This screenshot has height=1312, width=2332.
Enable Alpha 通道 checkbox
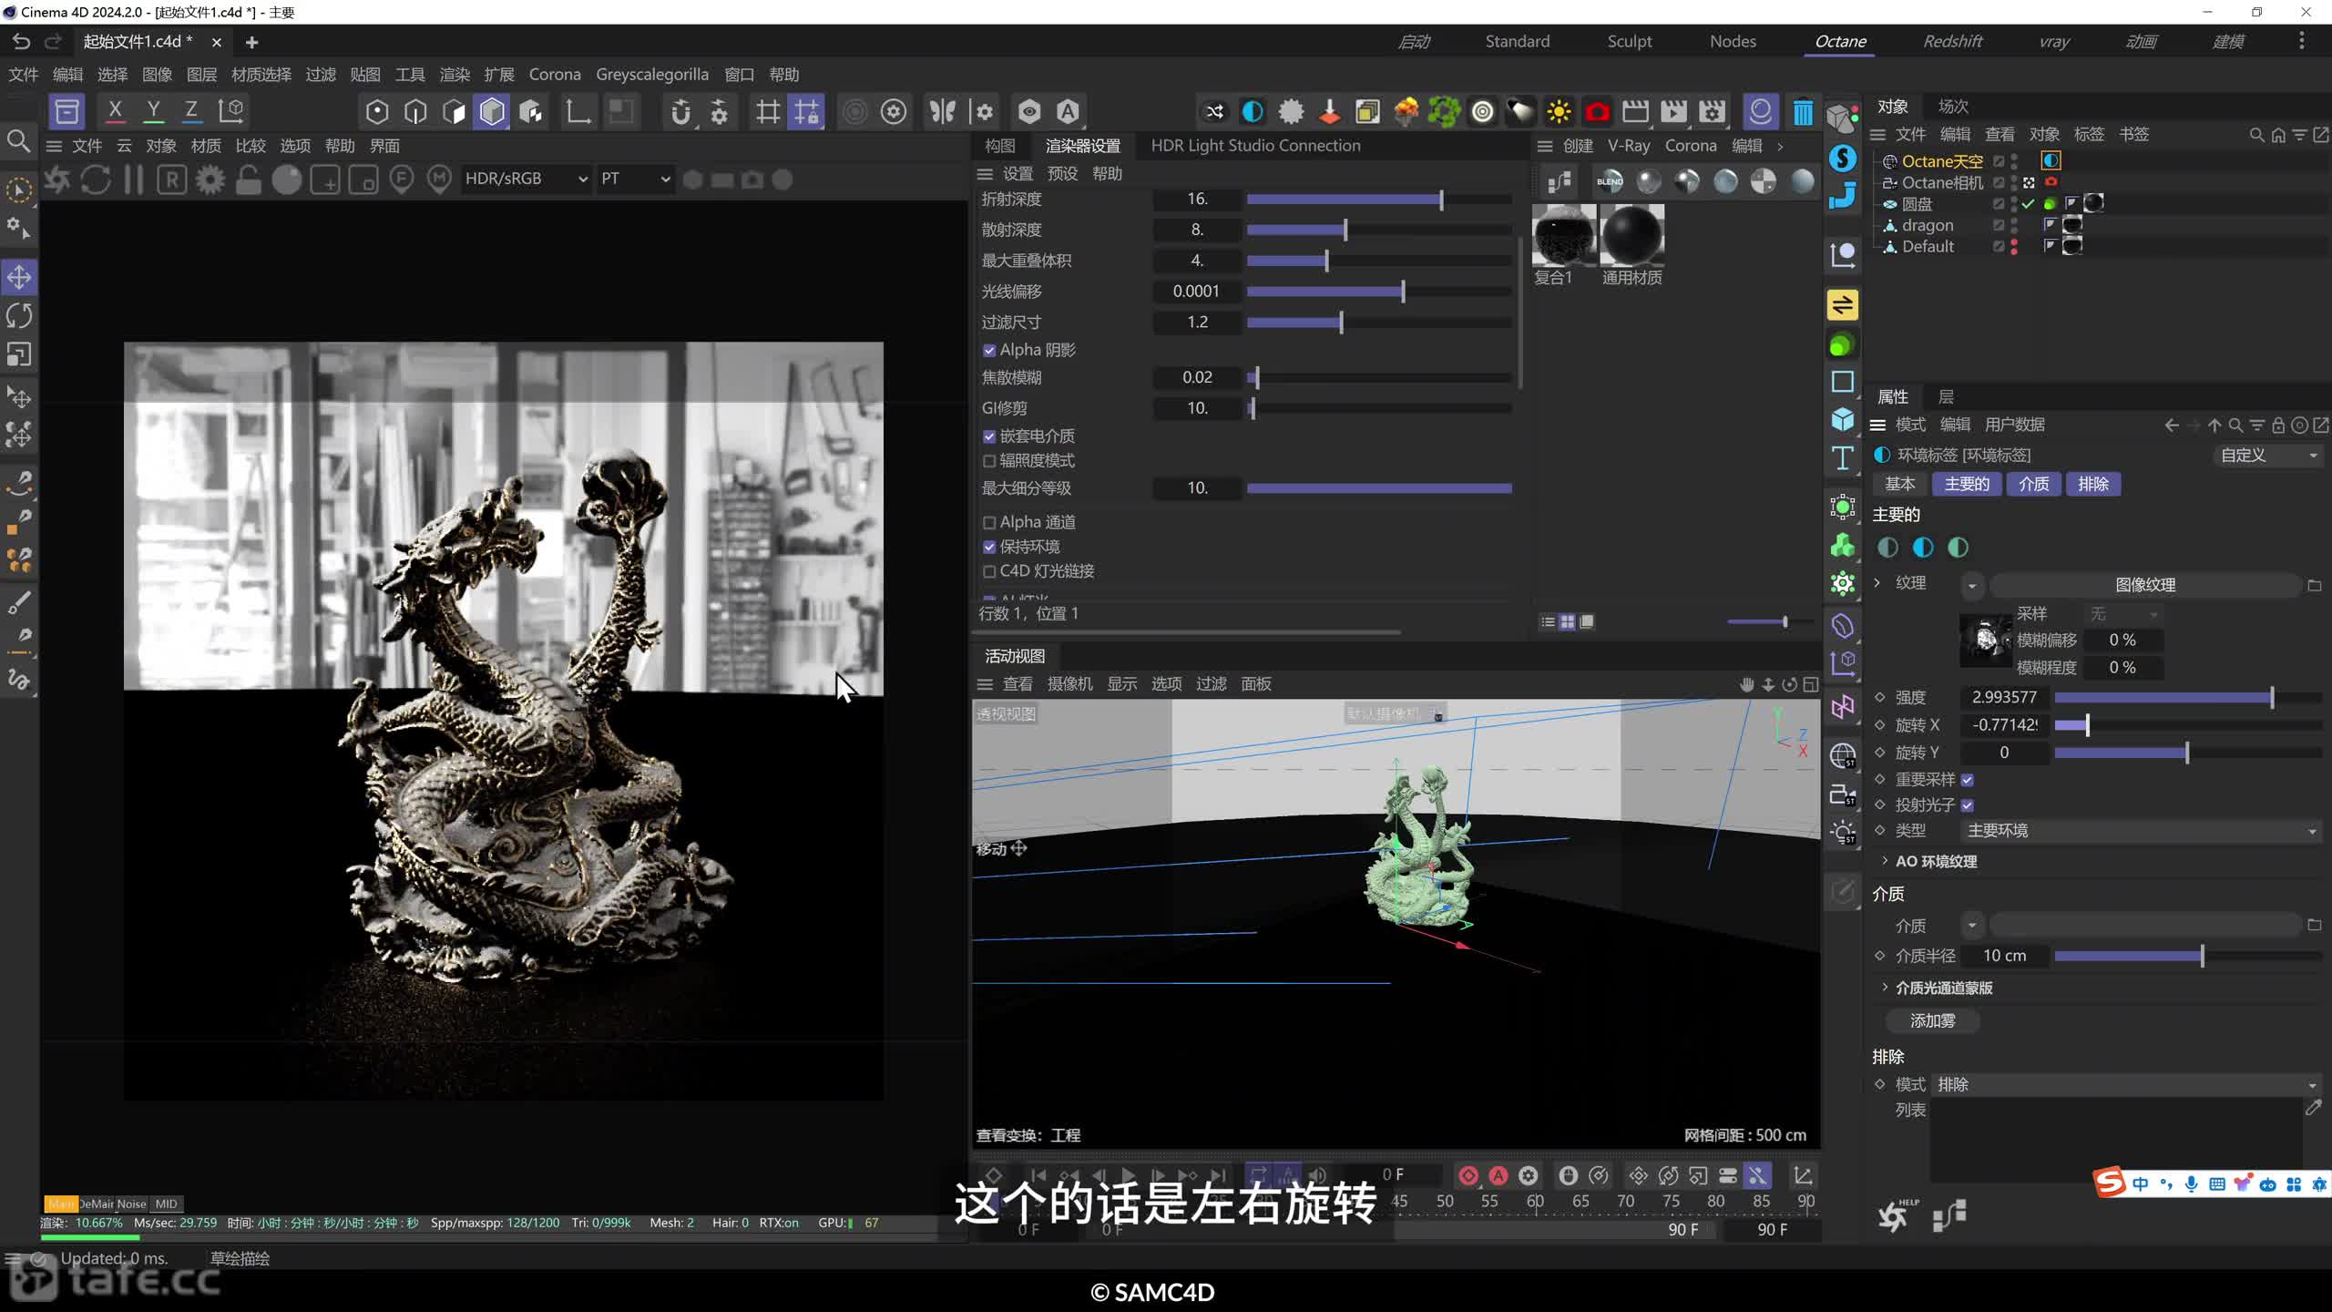point(989,523)
